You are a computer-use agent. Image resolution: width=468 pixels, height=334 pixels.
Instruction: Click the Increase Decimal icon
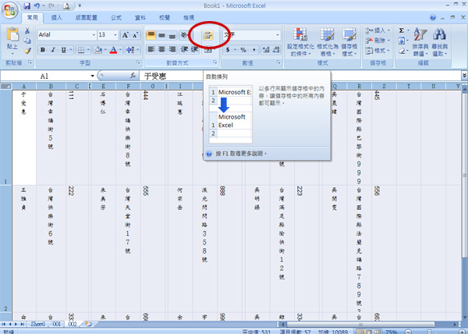pos(266,50)
